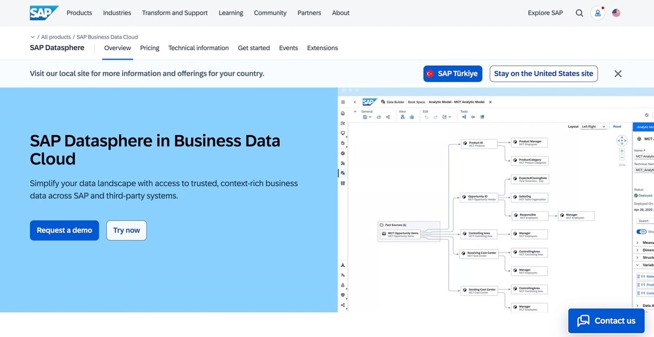Image resolution: width=654 pixels, height=337 pixels.
Task: Select the Product ID node in the diagram
Action: [479, 144]
